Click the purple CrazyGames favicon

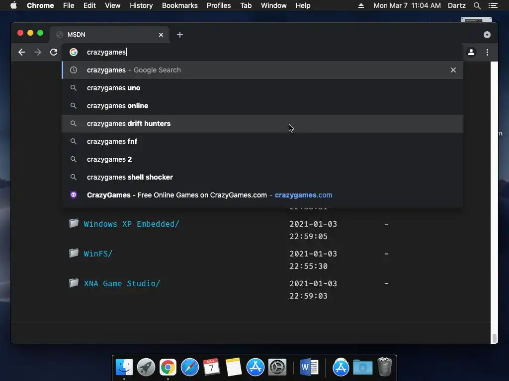point(74,194)
